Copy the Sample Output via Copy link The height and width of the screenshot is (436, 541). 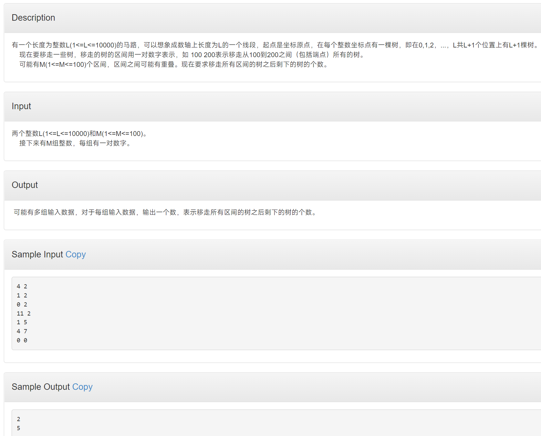[x=82, y=387]
